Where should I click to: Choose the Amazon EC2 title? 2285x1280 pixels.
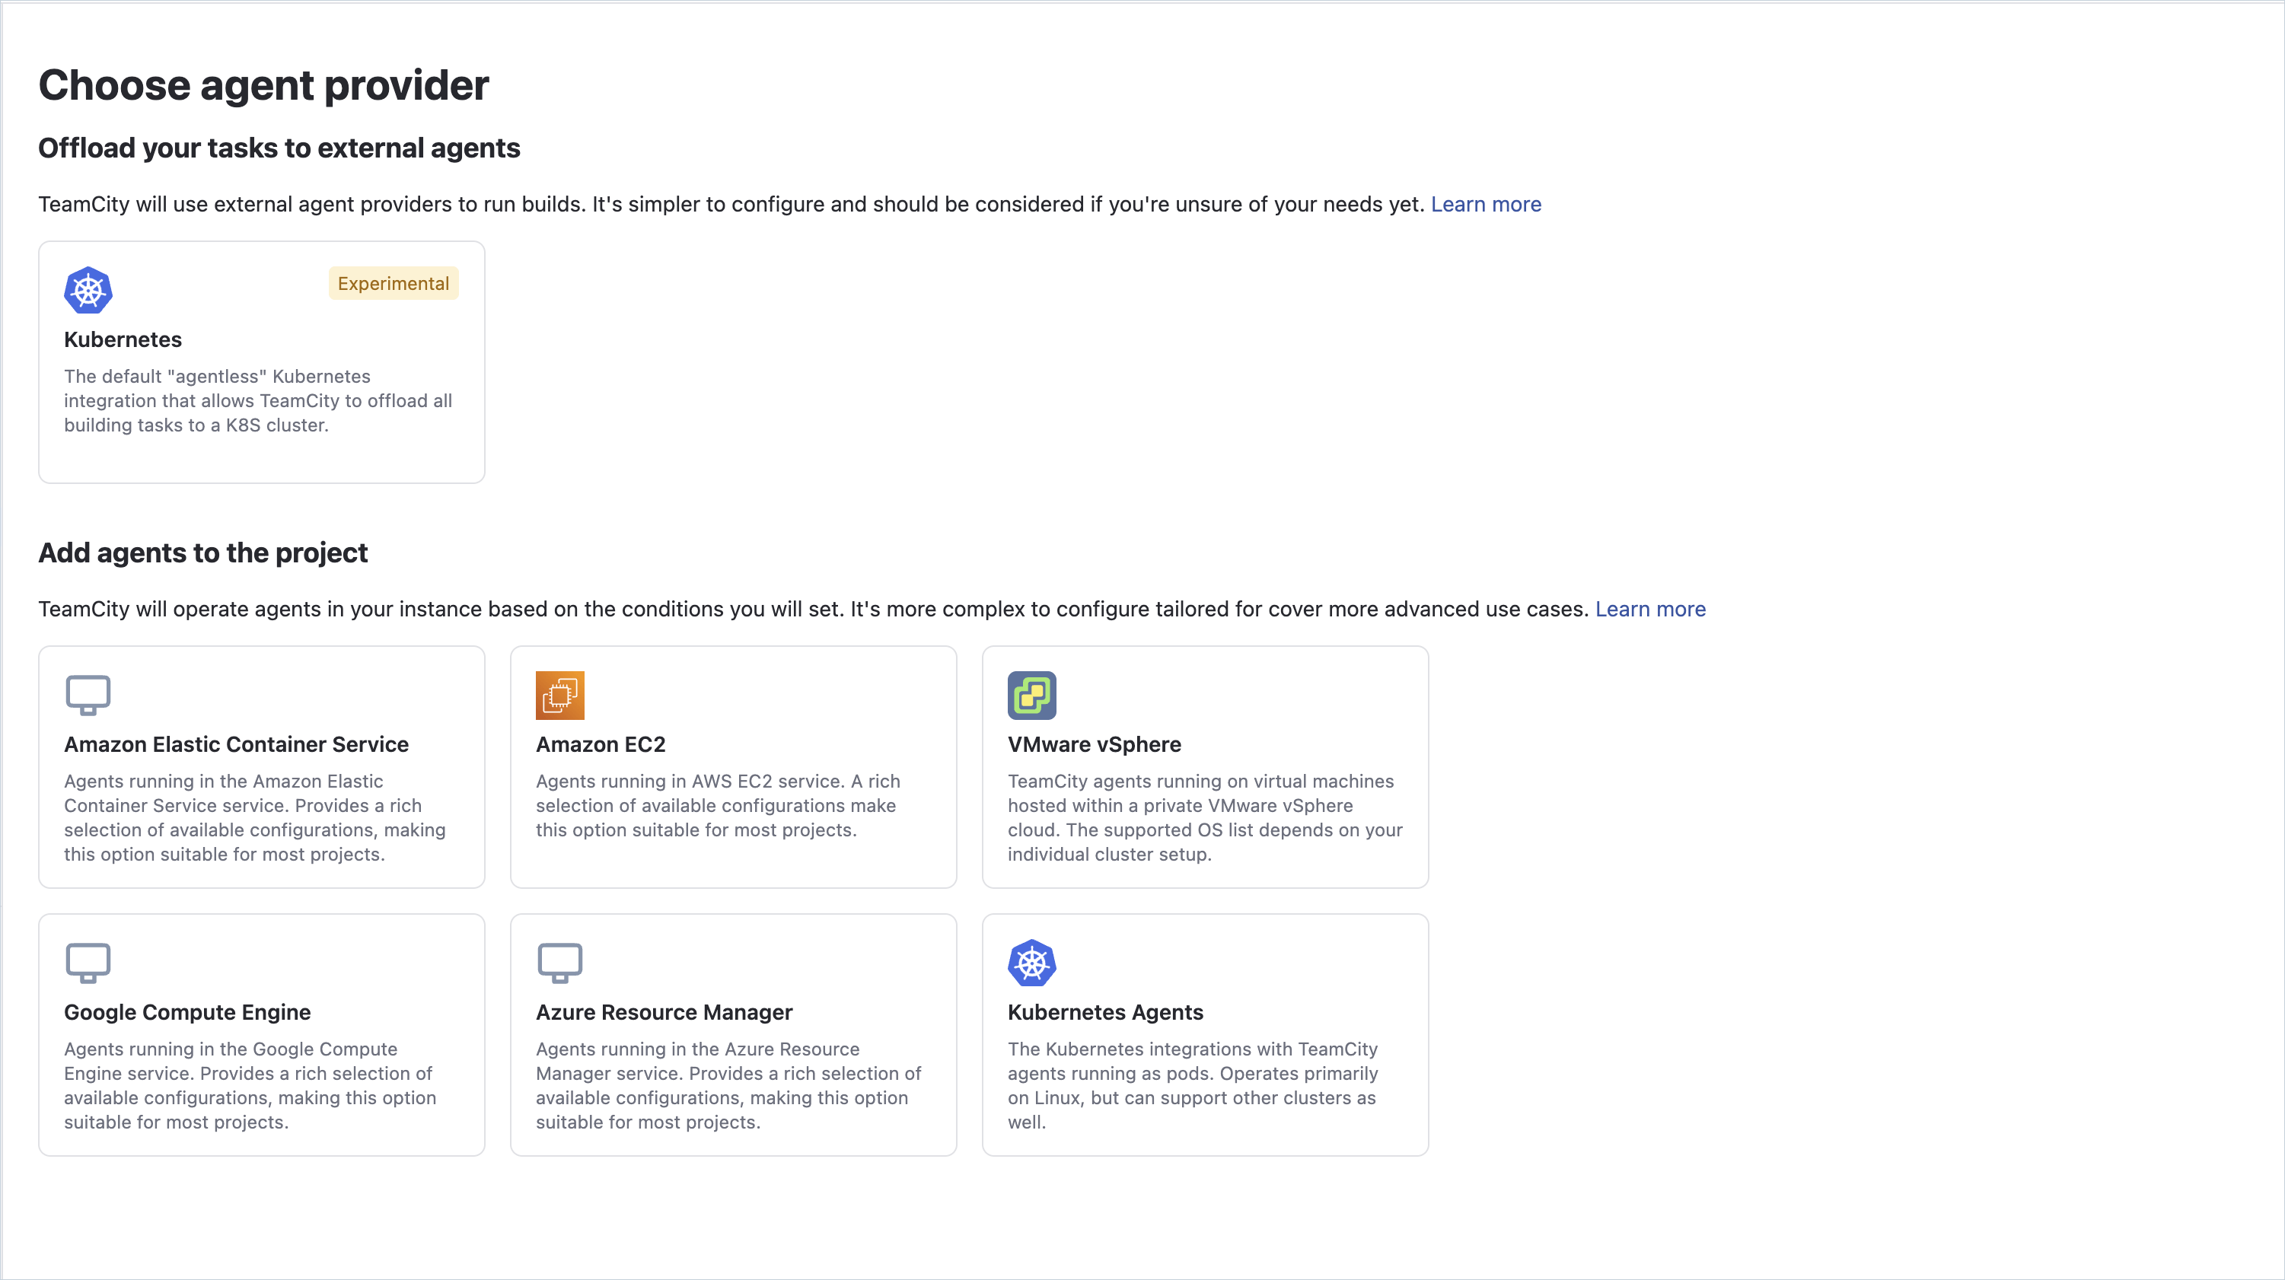[x=601, y=744]
